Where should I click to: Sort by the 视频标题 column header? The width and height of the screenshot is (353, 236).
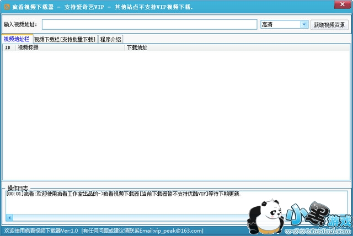coord(70,47)
